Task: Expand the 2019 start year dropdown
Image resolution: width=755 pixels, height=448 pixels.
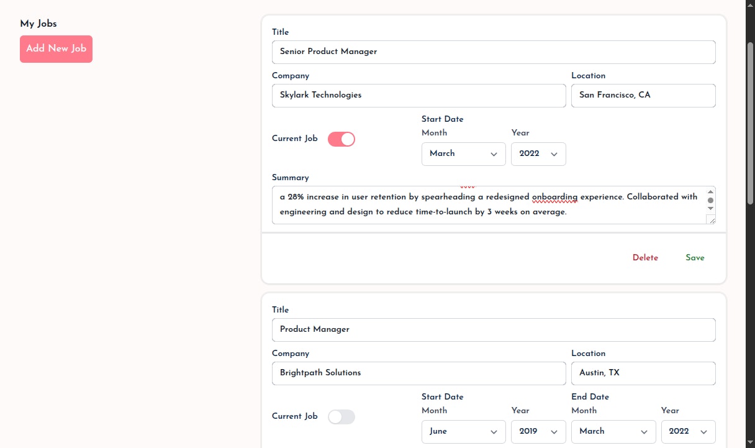Action: (x=538, y=432)
